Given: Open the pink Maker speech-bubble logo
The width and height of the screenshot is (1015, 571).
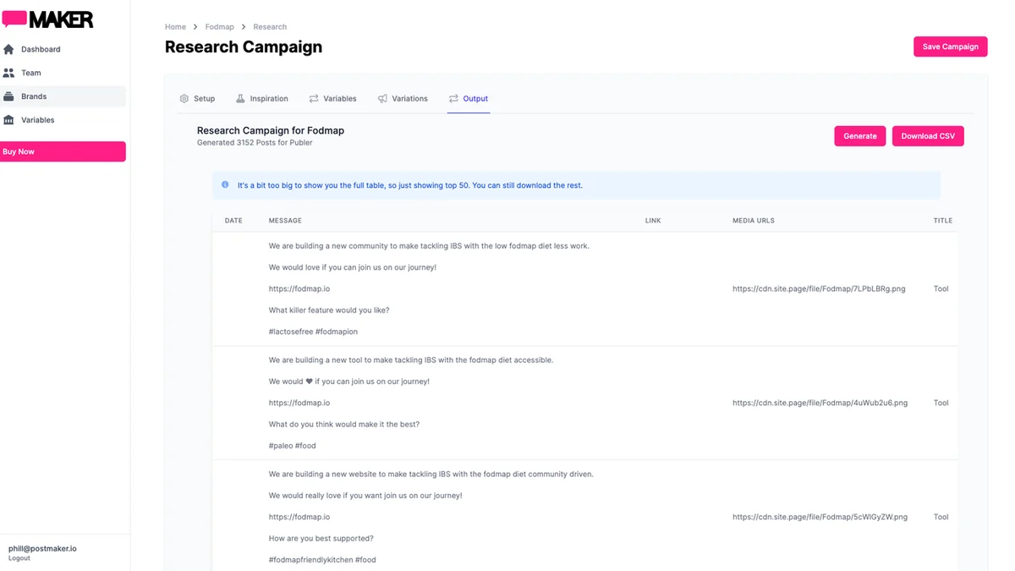Looking at the screenshot, I should pyautogui.click(x=16, y=18).
